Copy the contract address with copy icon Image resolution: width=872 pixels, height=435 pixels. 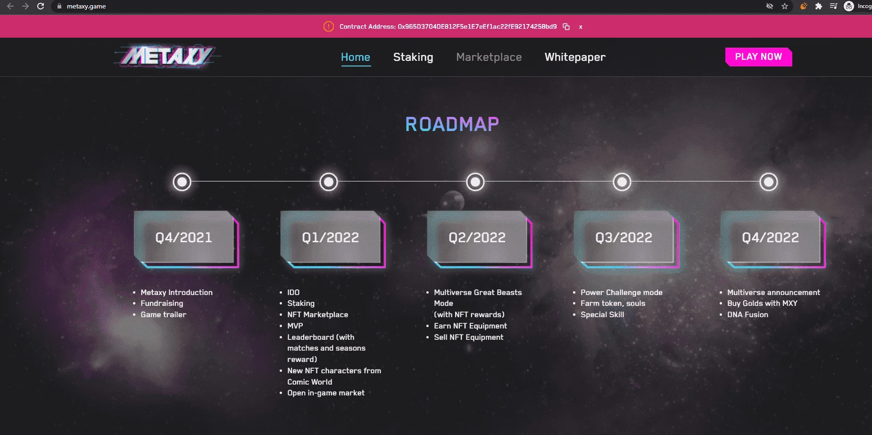[566, 27]
